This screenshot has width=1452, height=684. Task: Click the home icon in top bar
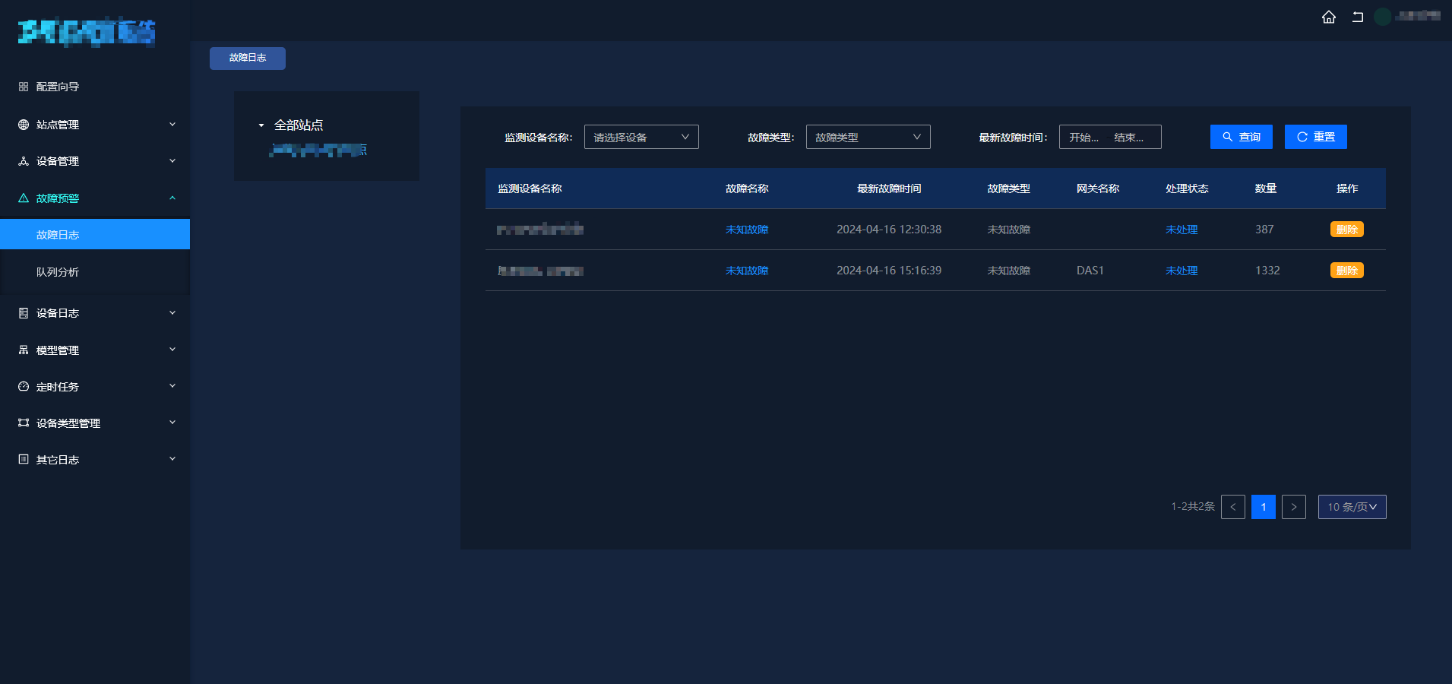tap(1328, 17)
